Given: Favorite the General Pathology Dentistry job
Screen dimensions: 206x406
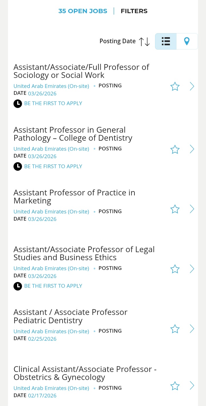Looking at the screenshot, I should point(175,149).
